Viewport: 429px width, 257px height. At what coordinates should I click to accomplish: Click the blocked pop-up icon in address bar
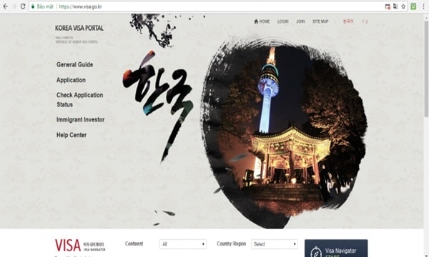tap(388, 6)
